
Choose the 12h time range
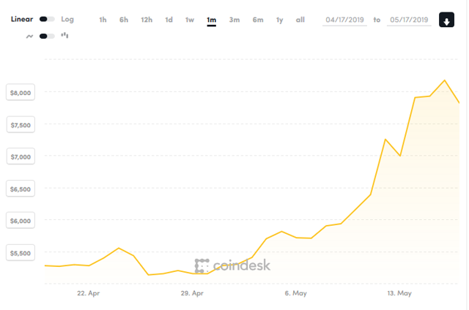coord(147,20)
